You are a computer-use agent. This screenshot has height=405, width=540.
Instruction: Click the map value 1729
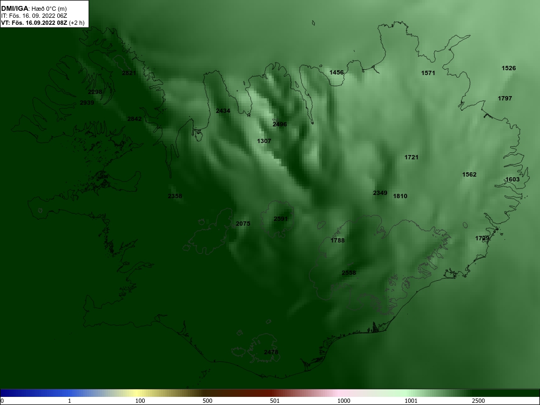tap(482, 238)
